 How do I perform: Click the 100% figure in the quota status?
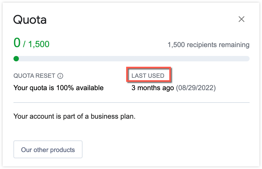[64, 88]
